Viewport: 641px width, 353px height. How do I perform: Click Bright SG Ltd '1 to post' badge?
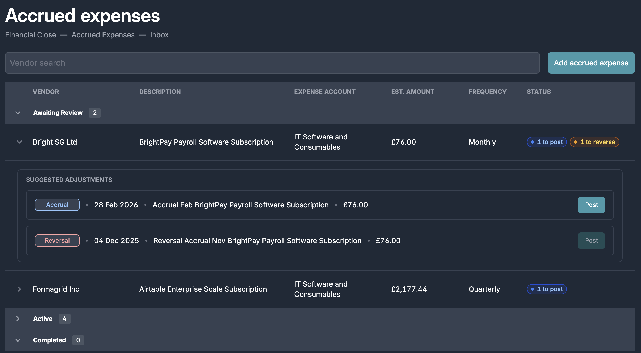click(547, 142)
